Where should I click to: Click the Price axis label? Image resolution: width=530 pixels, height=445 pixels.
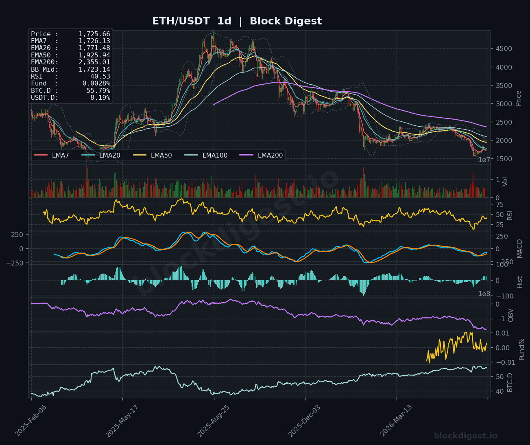click(519, 98)
